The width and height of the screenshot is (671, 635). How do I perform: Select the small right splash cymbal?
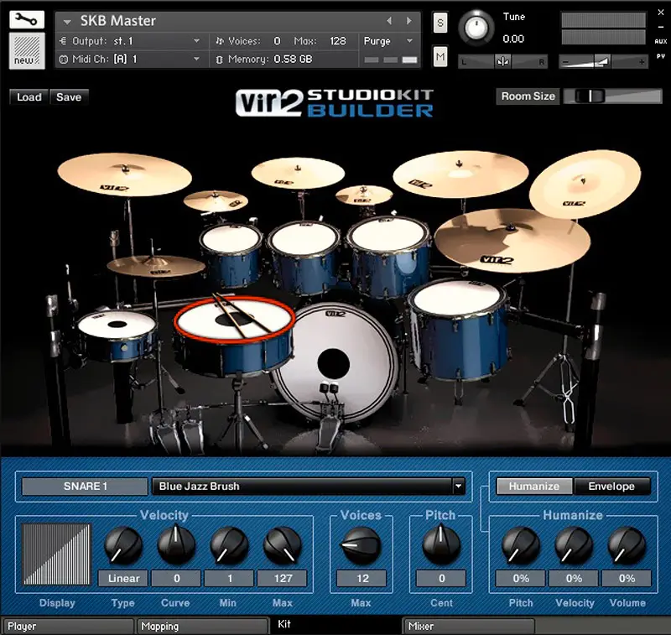pos(364,195)
